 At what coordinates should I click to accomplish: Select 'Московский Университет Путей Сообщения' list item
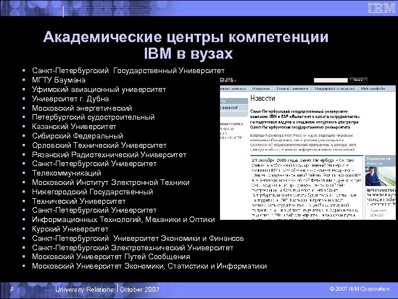[x=111, y=256]
